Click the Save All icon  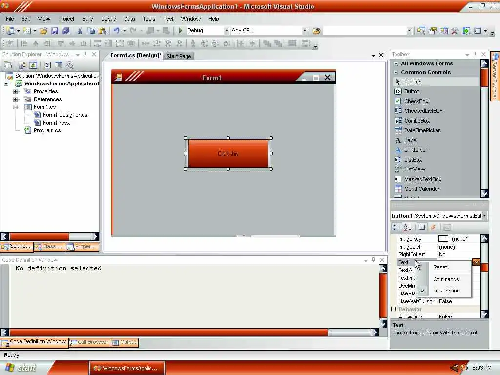pyautogui.click(x=66, y=31)
